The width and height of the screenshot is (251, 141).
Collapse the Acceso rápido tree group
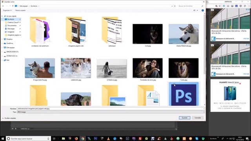2,16
